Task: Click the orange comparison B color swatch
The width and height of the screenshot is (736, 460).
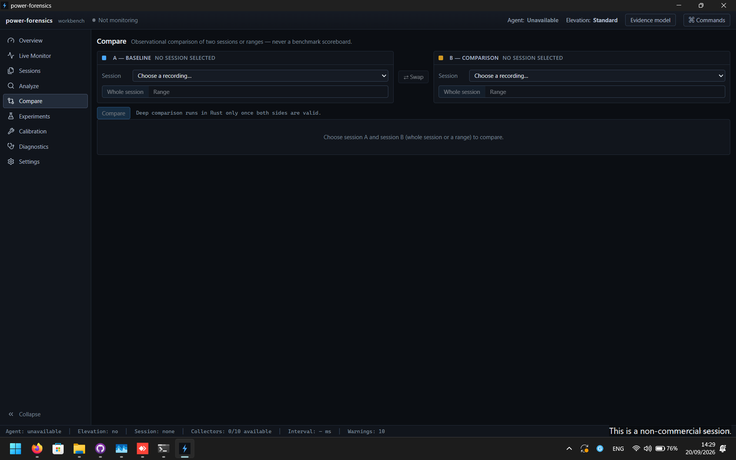Action: point(441,58)
